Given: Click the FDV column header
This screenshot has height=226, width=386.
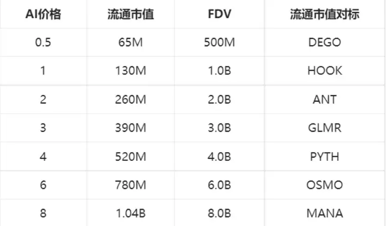Looking at the screenshot, I should pos(219,14).
